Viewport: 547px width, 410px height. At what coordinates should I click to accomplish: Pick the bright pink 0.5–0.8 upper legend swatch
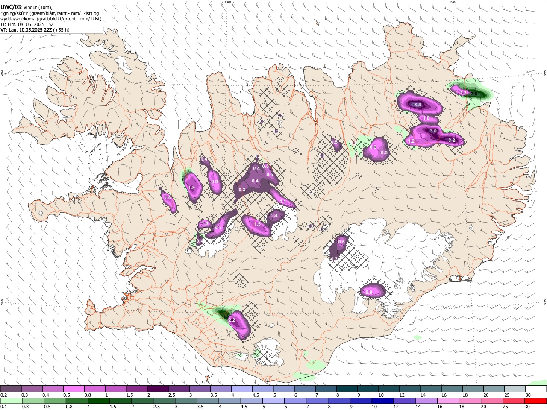point(74,389)
